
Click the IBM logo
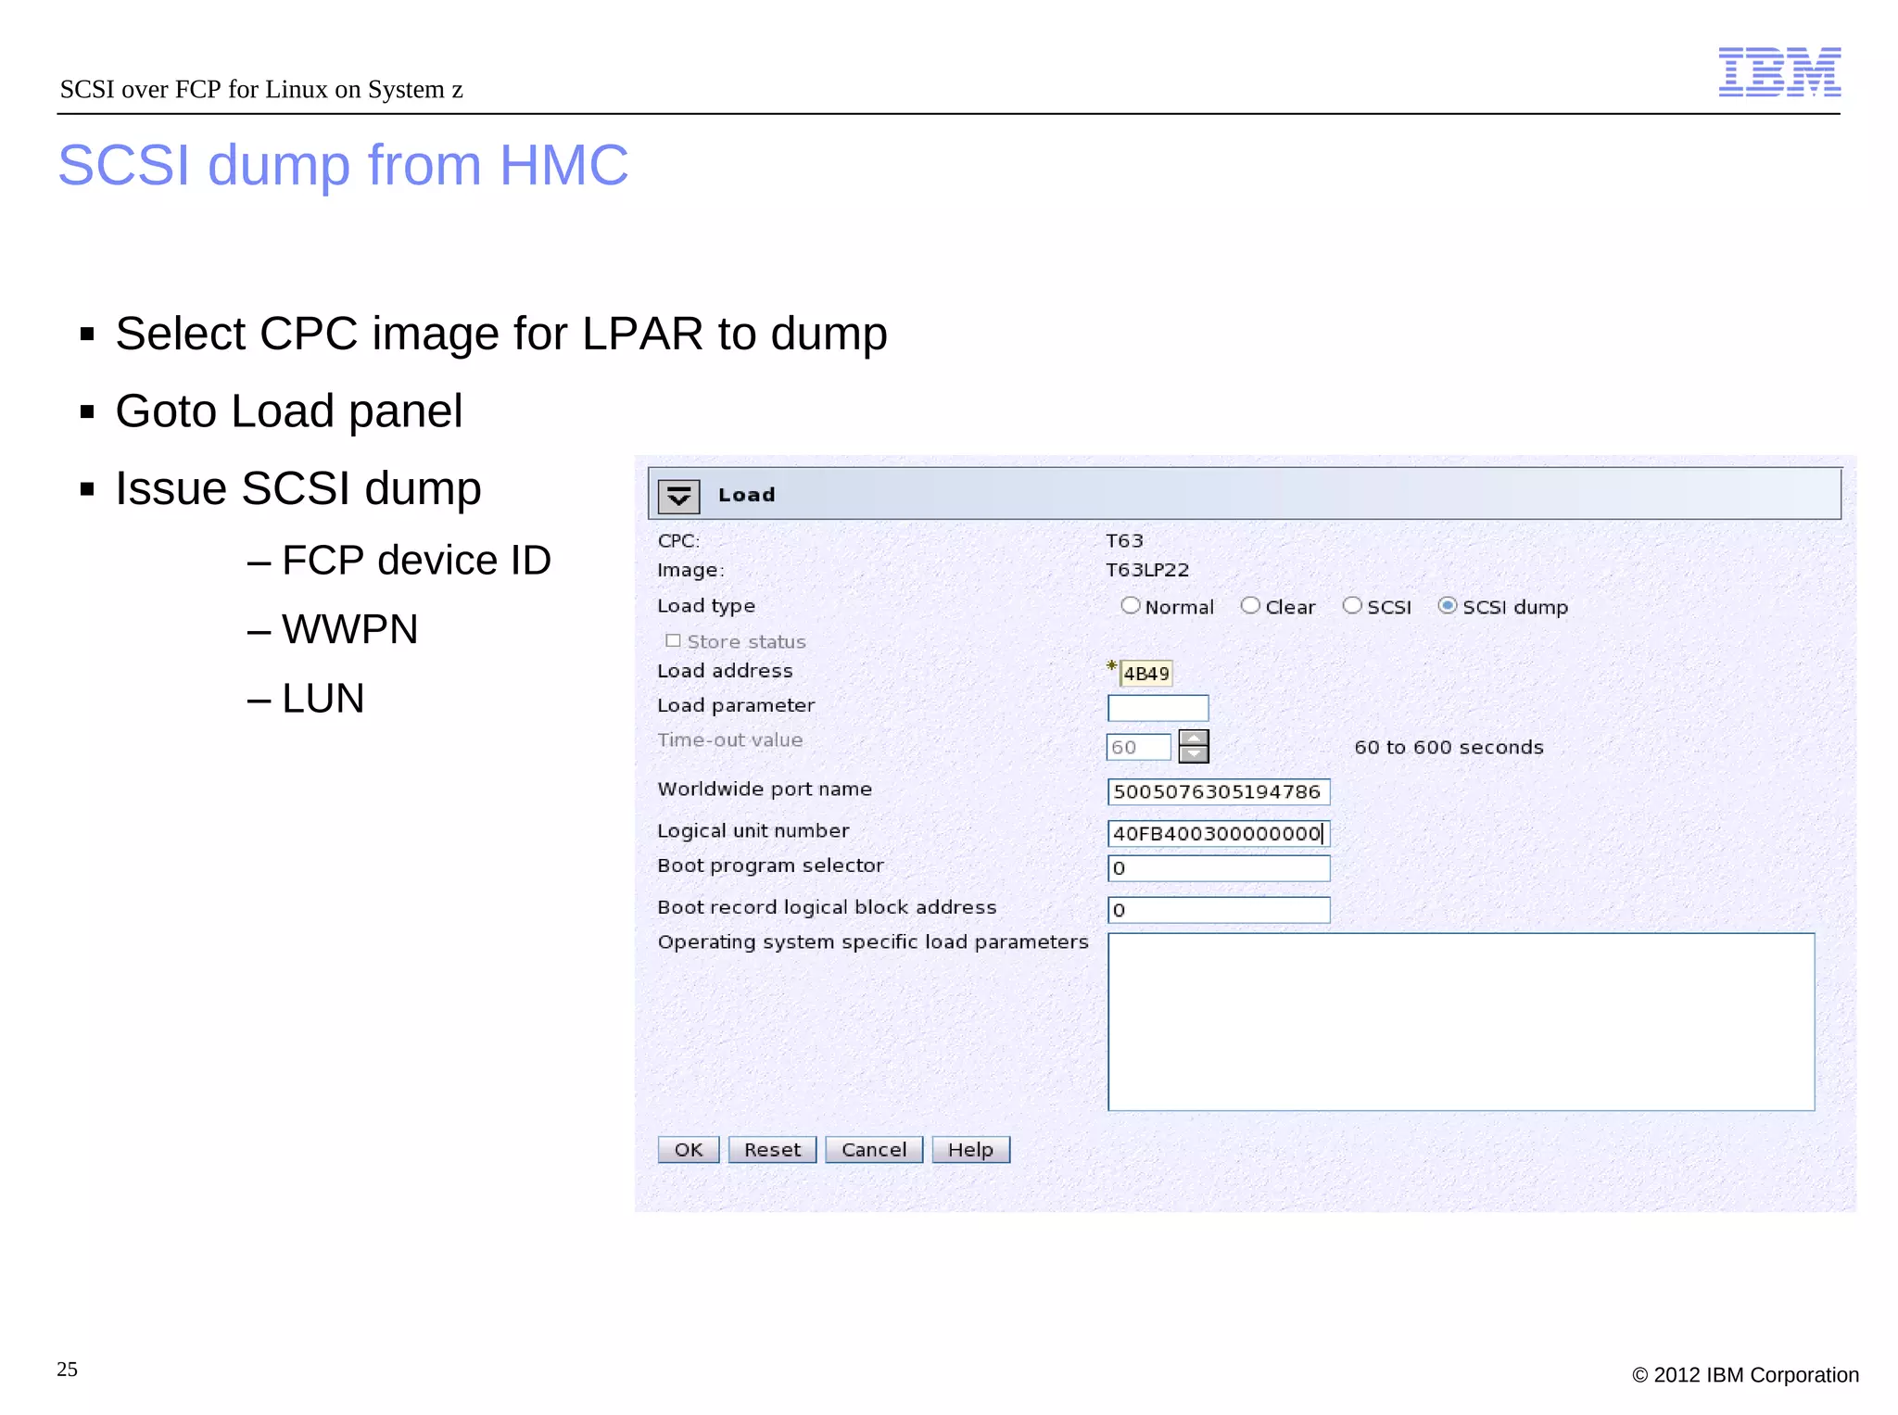coord(1779,72)
